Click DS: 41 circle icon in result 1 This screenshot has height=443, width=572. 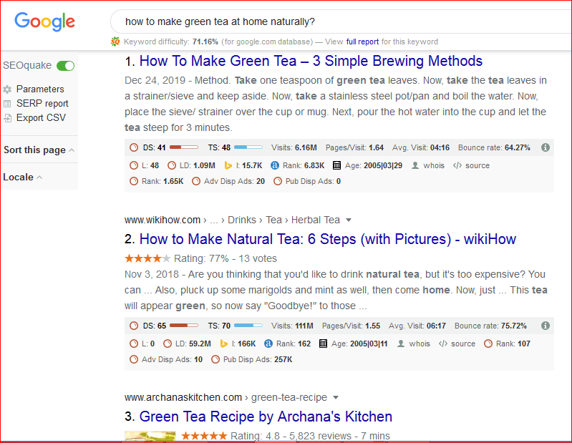click(x=134, y=147)
